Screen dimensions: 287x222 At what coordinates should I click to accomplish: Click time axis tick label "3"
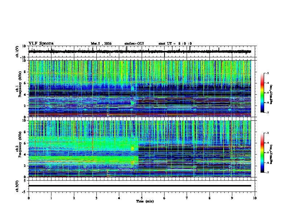[96, 198]
